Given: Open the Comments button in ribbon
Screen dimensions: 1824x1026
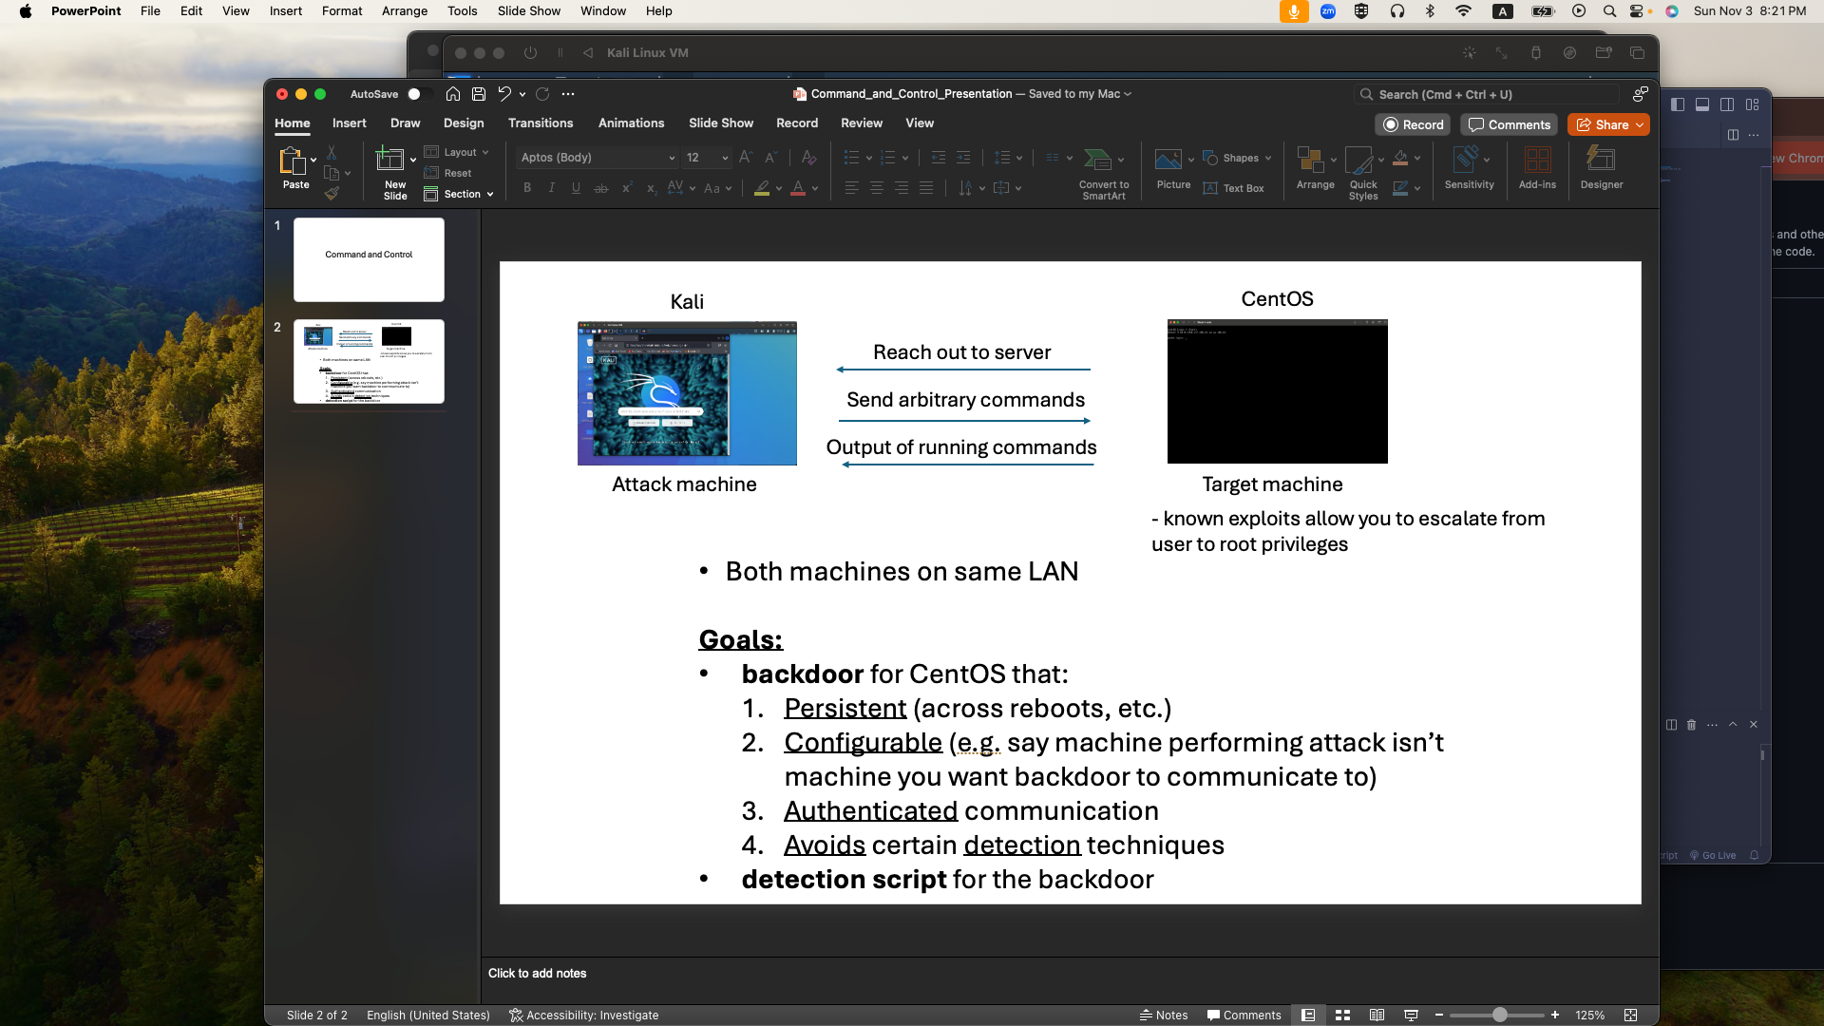Looking at the screenshot, I should [x=1509, y=124].
